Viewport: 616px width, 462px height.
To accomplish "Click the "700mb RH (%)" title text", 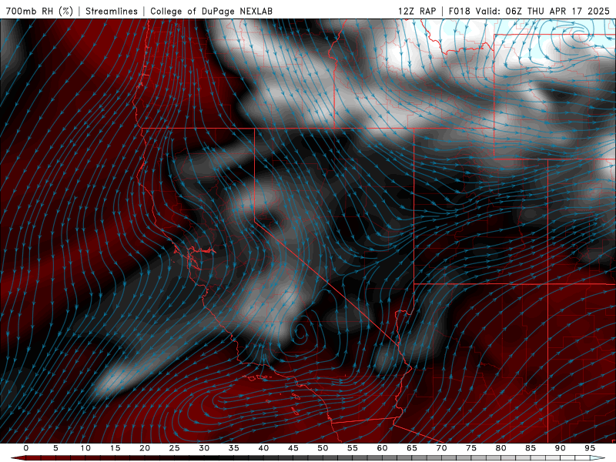I will 39,11.
